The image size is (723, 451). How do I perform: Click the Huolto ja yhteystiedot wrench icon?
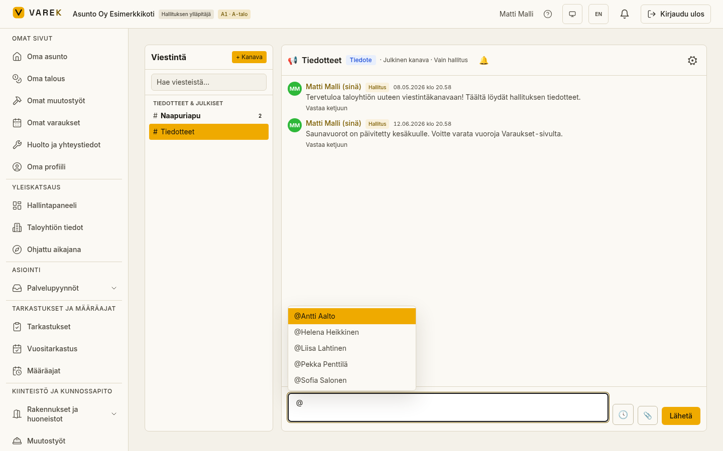17,145
